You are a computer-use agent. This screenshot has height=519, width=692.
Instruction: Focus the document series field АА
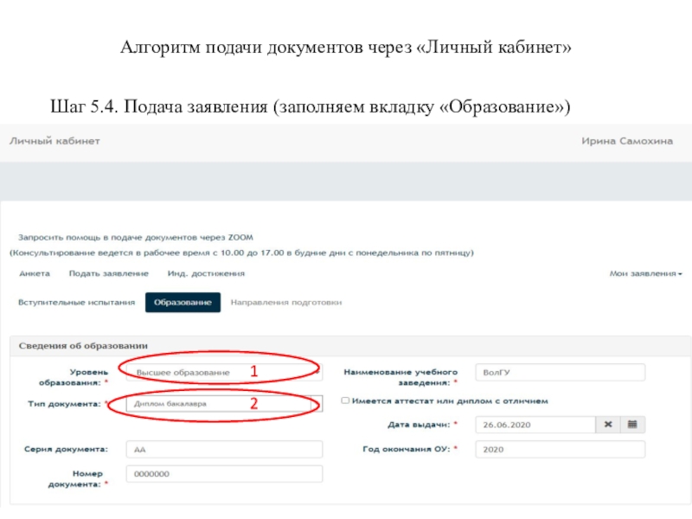point(224,449)
